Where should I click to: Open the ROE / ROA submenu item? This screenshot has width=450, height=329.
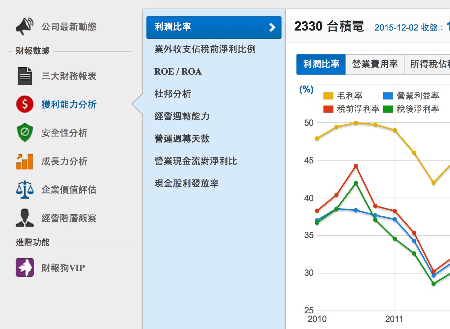pos(178,72)
